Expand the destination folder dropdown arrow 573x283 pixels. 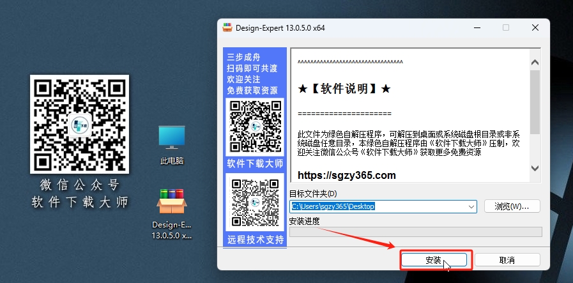471,206
